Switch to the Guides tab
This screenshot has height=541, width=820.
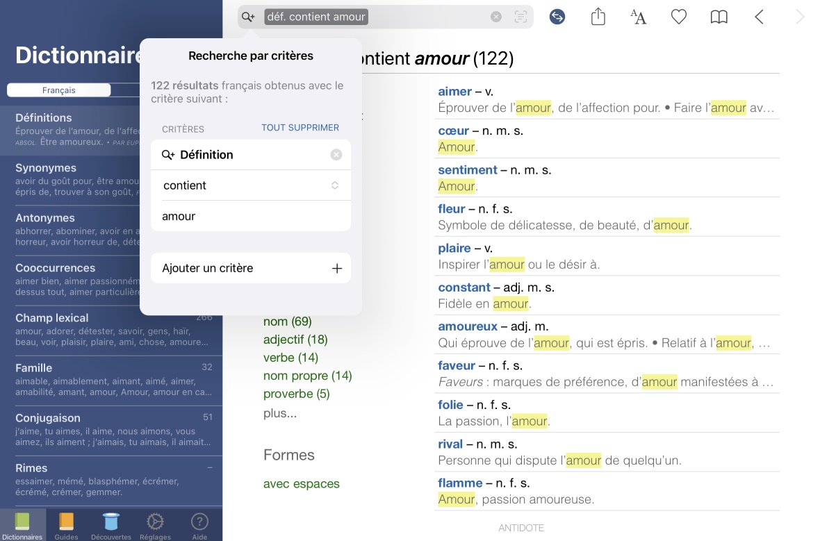(x=66, y=525)
